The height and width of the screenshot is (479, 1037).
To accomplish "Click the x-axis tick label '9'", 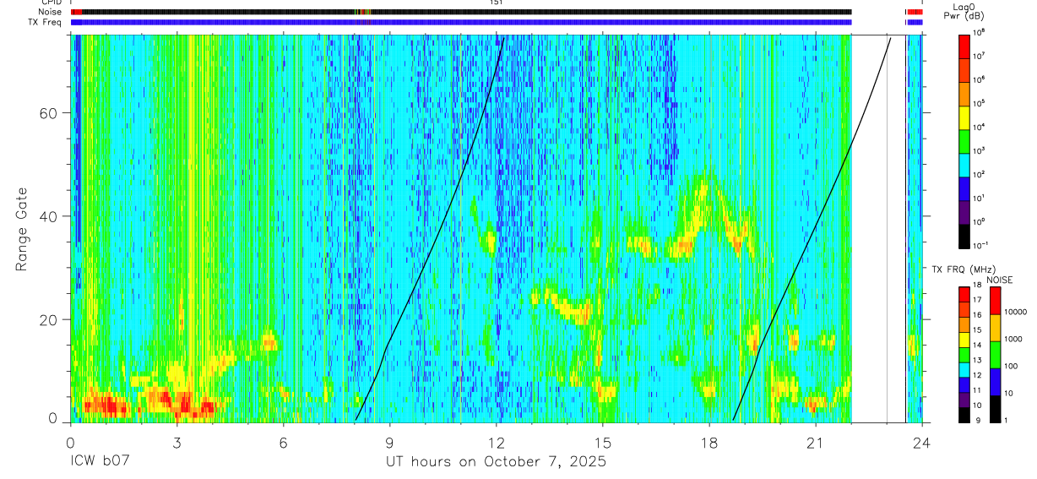I will 389,442.
